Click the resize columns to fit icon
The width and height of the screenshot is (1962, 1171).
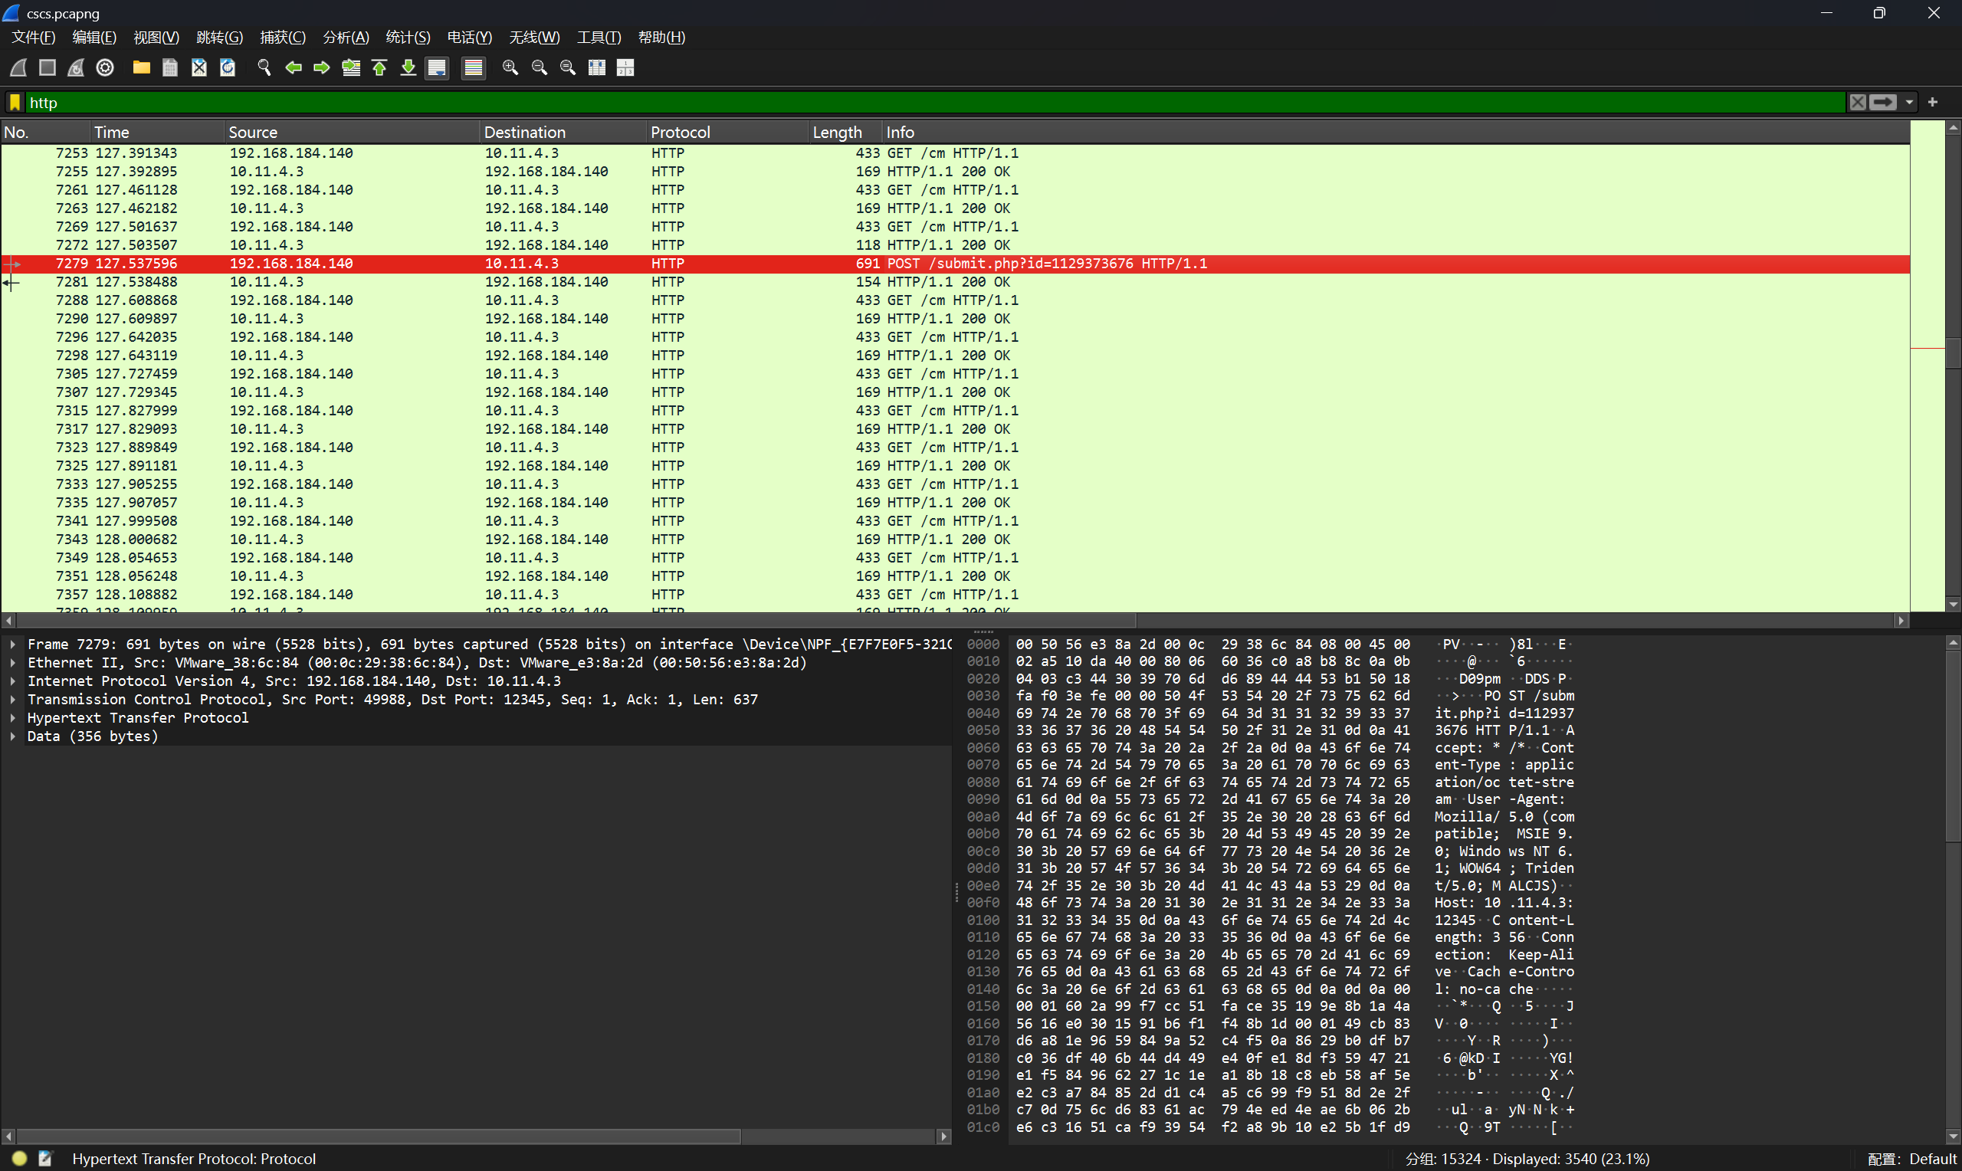click(597, 68)
